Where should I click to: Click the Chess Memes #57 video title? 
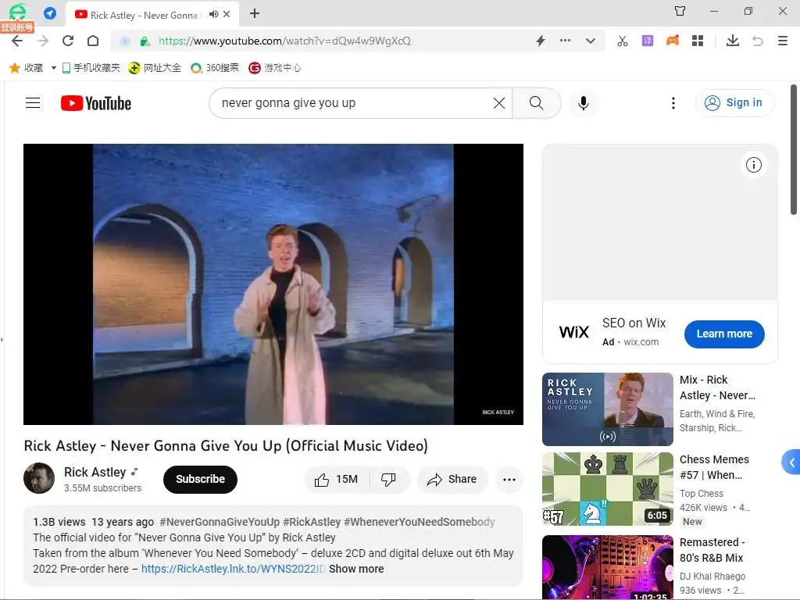point(714,467)
